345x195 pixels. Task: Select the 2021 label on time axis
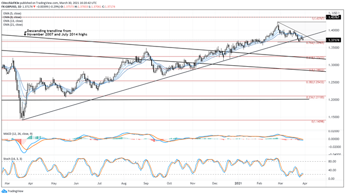[x=238, y=183]
